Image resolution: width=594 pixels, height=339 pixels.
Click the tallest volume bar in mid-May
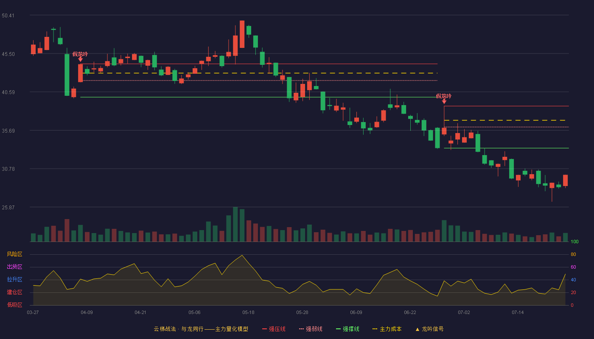(235, 224)
